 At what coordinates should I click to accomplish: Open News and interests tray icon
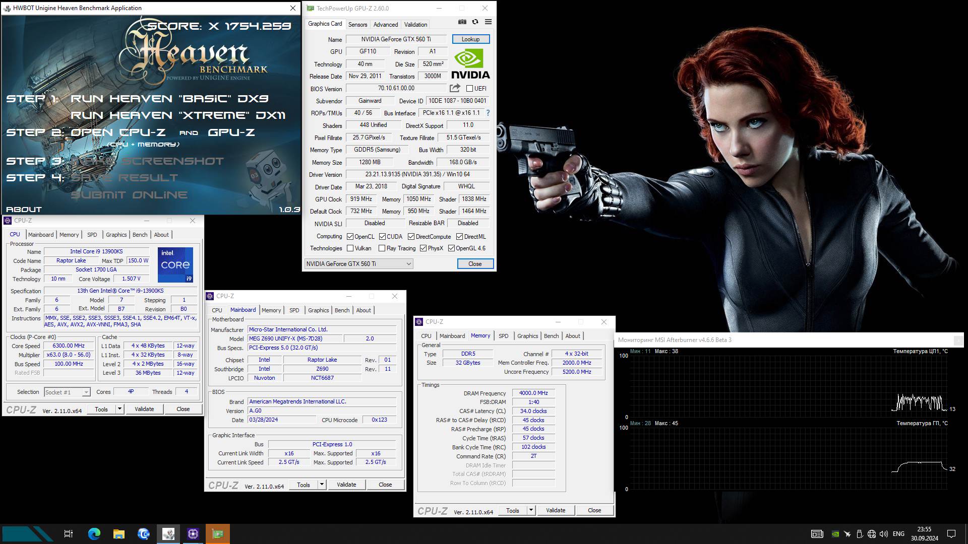coord(817,534)
